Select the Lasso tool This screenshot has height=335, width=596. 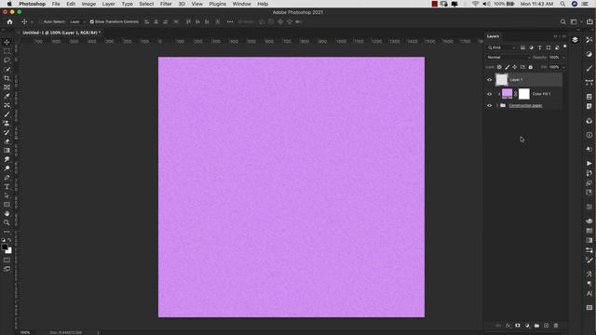coord(7,60)
